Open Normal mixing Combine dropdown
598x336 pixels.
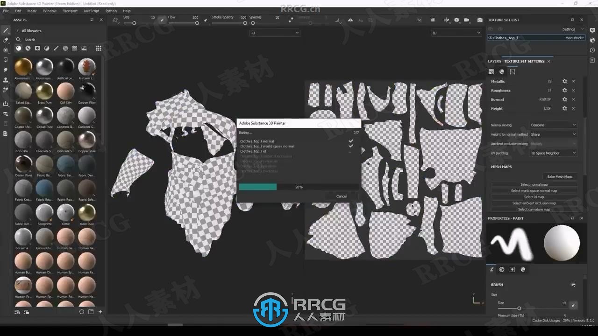click(x=553, y=125)
